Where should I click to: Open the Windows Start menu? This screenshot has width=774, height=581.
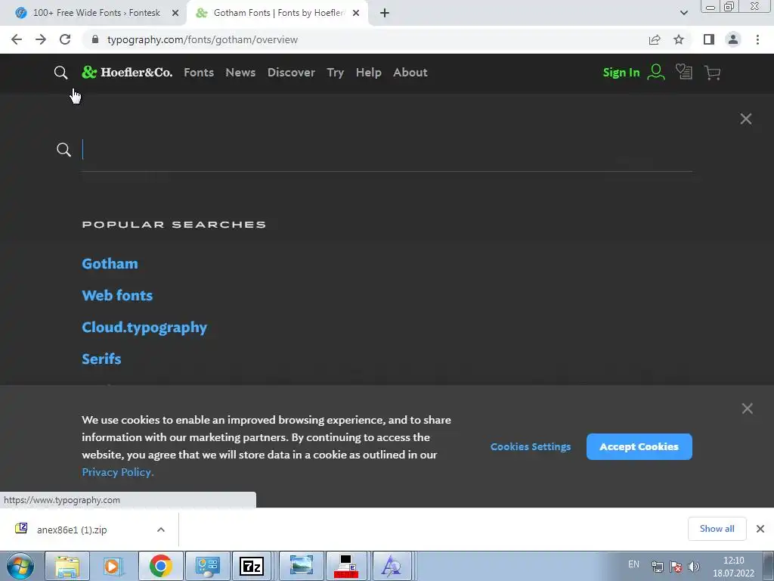20,566
